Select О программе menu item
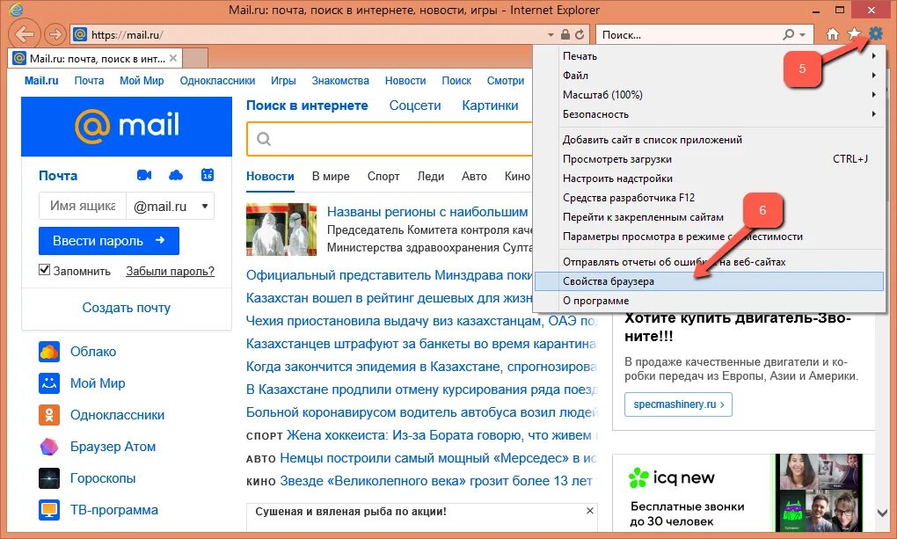Image resolution: width=897 pixels, height=539 pixels. coord(709,301)
